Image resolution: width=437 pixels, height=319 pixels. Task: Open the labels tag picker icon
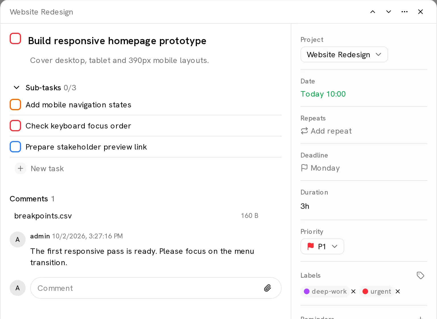point(420,275)
